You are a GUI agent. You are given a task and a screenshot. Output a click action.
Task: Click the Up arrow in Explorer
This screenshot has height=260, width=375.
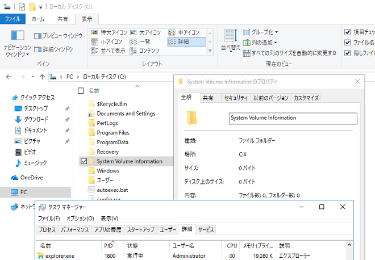pos(43,77)
